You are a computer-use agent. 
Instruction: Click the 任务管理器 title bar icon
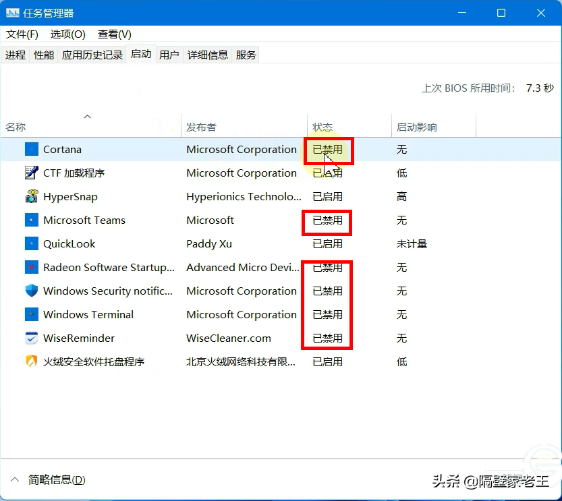pos(12,12)
